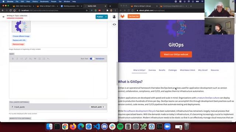
Task: Open the headings option in the body toolbar
Action: (x=31, y=59)
